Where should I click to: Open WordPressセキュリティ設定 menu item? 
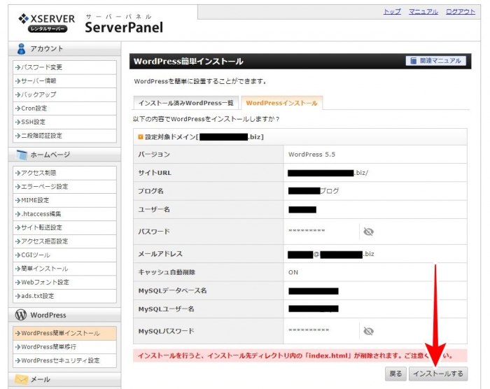click(x=64, y=360)
